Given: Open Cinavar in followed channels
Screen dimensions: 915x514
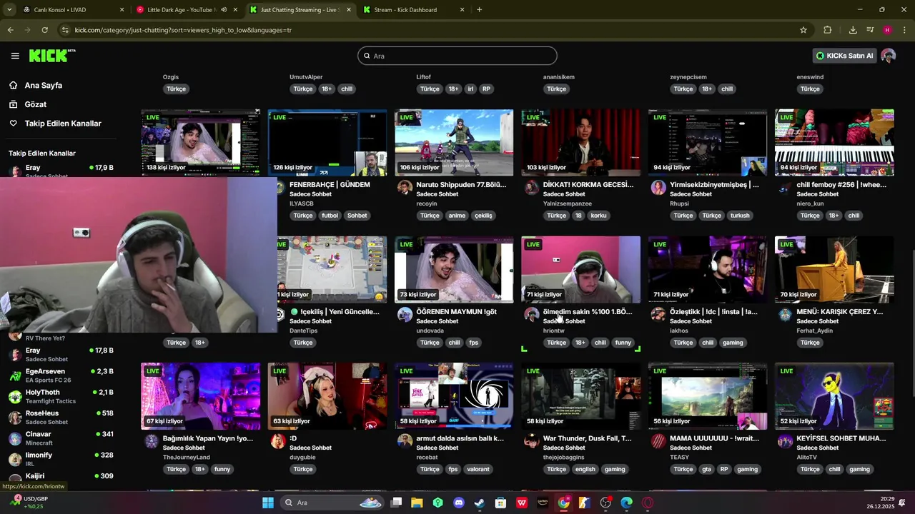Looking at the screenshot, I should pyautogui.click(x=60, y=438).
